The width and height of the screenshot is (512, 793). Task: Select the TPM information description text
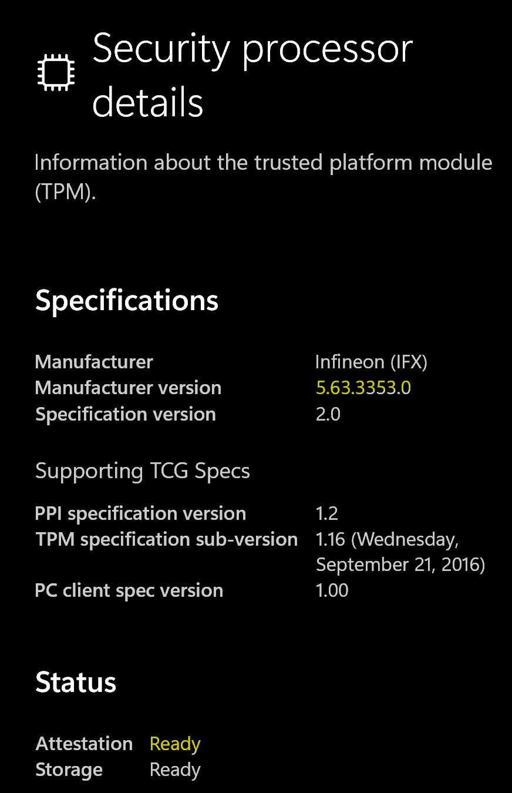[263, 176]
